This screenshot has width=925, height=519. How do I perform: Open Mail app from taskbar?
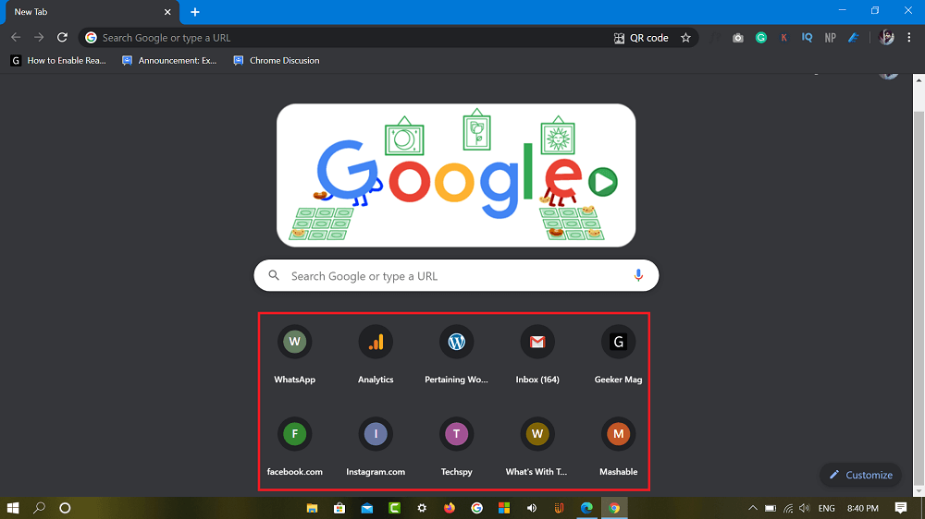click(367, 508)
